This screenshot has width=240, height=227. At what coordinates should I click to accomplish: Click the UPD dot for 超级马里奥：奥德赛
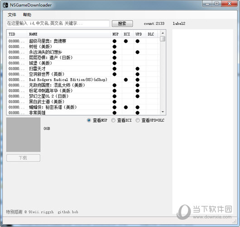(138, 41)
